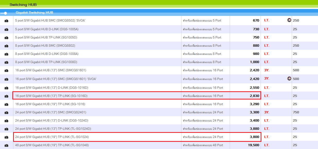Open 48 port TP-LINK (TL-SG1048) product

[x=52, y=145]
